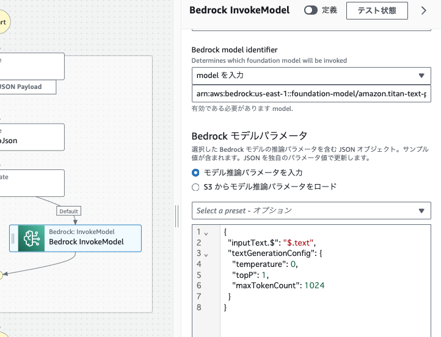Image resolution: width=441 pixels, height=337 pixels.
Task: Click the panel resize divider handle
Action: pyautogui.click(x=177, y=216)
